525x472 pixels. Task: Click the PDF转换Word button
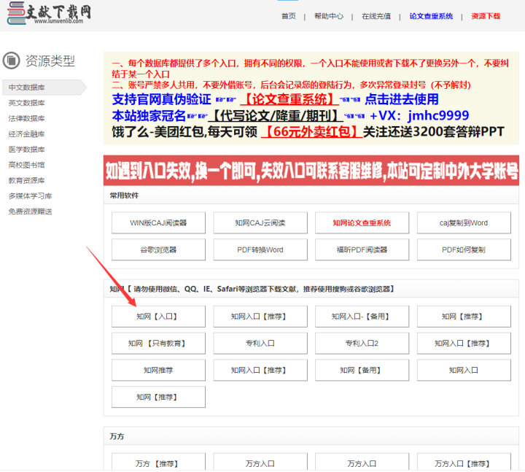pos(260,249)
